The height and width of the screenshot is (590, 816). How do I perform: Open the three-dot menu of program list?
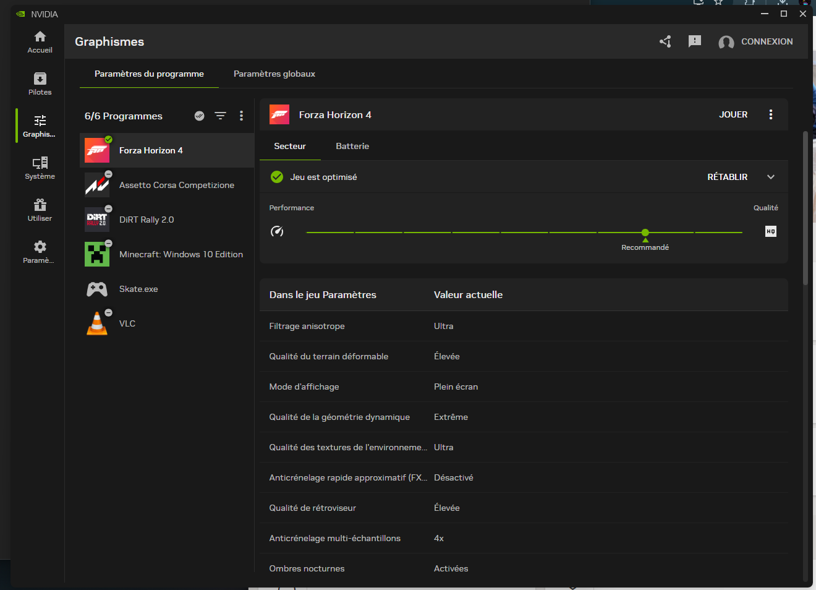pyautogui.click(x=241, y=116)
